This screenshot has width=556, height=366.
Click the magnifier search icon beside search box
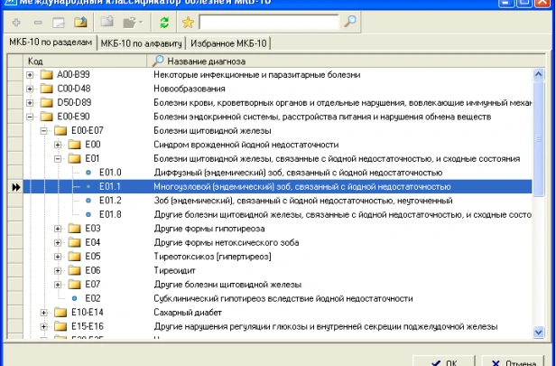pyautogui.click(x=350, y=22)
